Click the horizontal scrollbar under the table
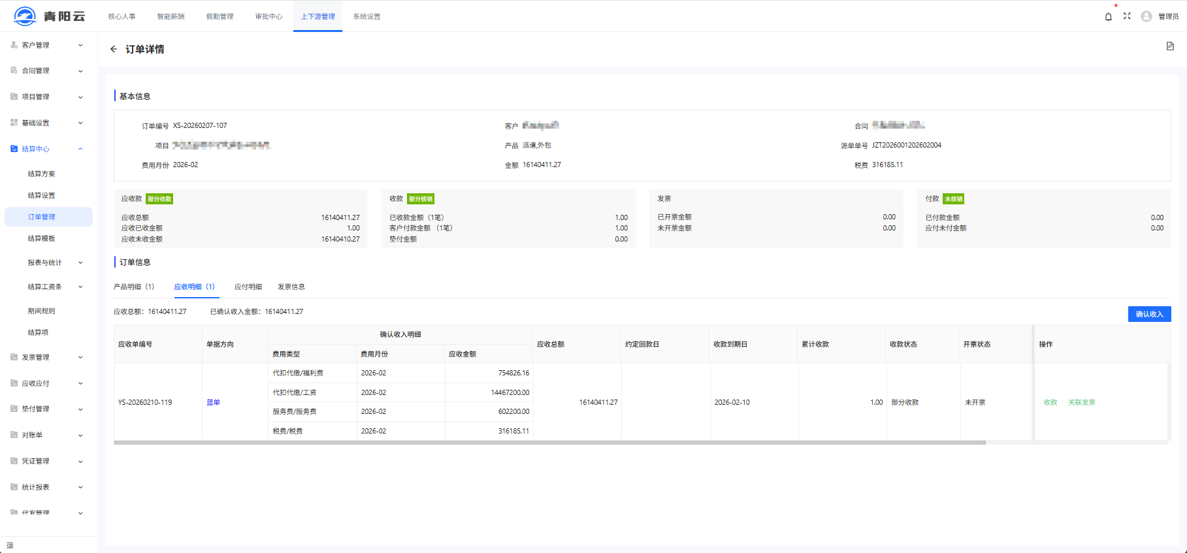The image size is (1187, 553). [x=549, y=443]
